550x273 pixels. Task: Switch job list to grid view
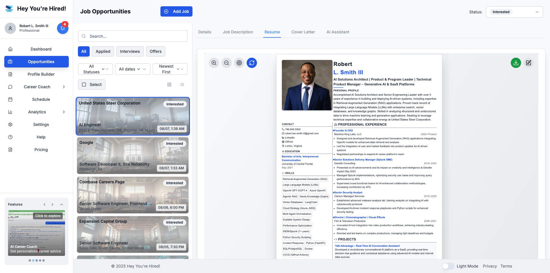(x=169, y=85)
